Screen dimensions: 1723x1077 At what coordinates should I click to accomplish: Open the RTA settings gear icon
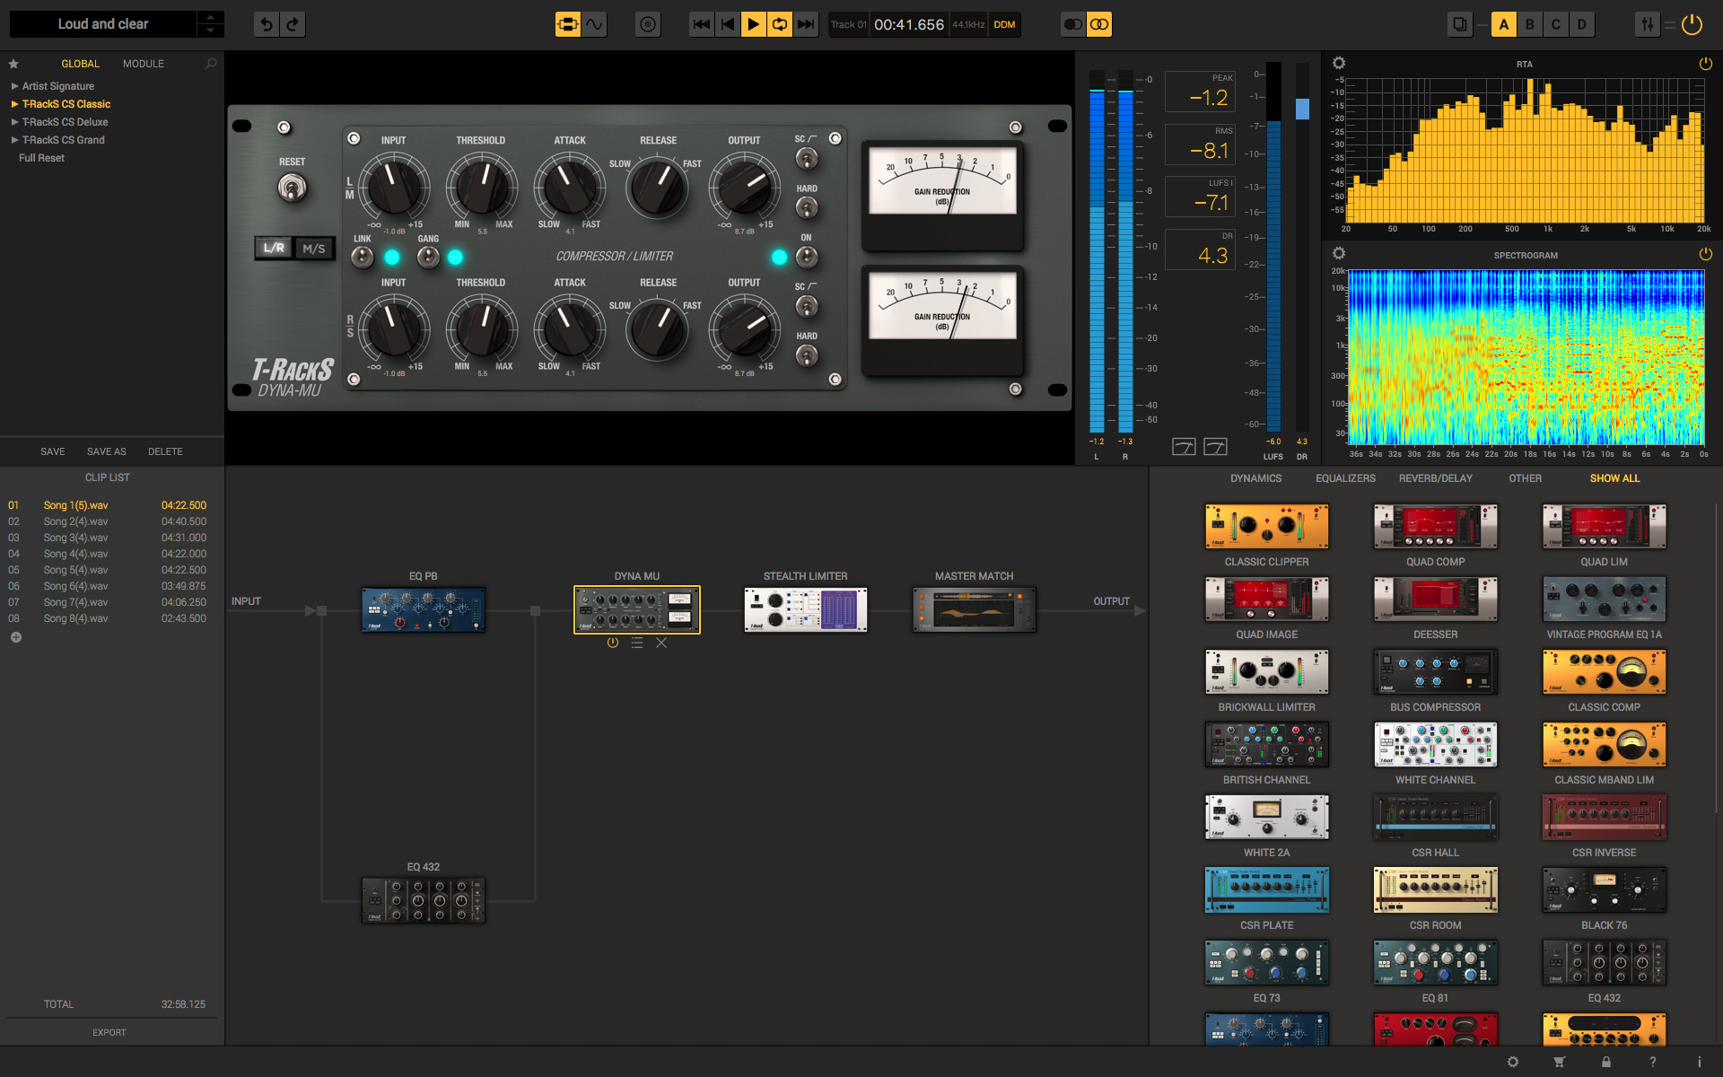click(1339, 63)
